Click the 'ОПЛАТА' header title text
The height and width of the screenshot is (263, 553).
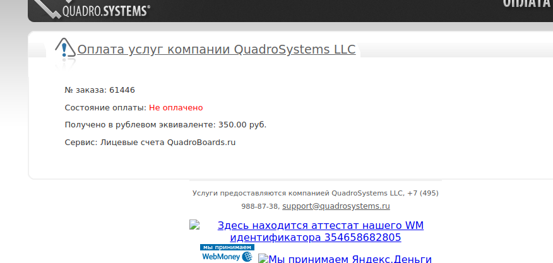[528, 4]
